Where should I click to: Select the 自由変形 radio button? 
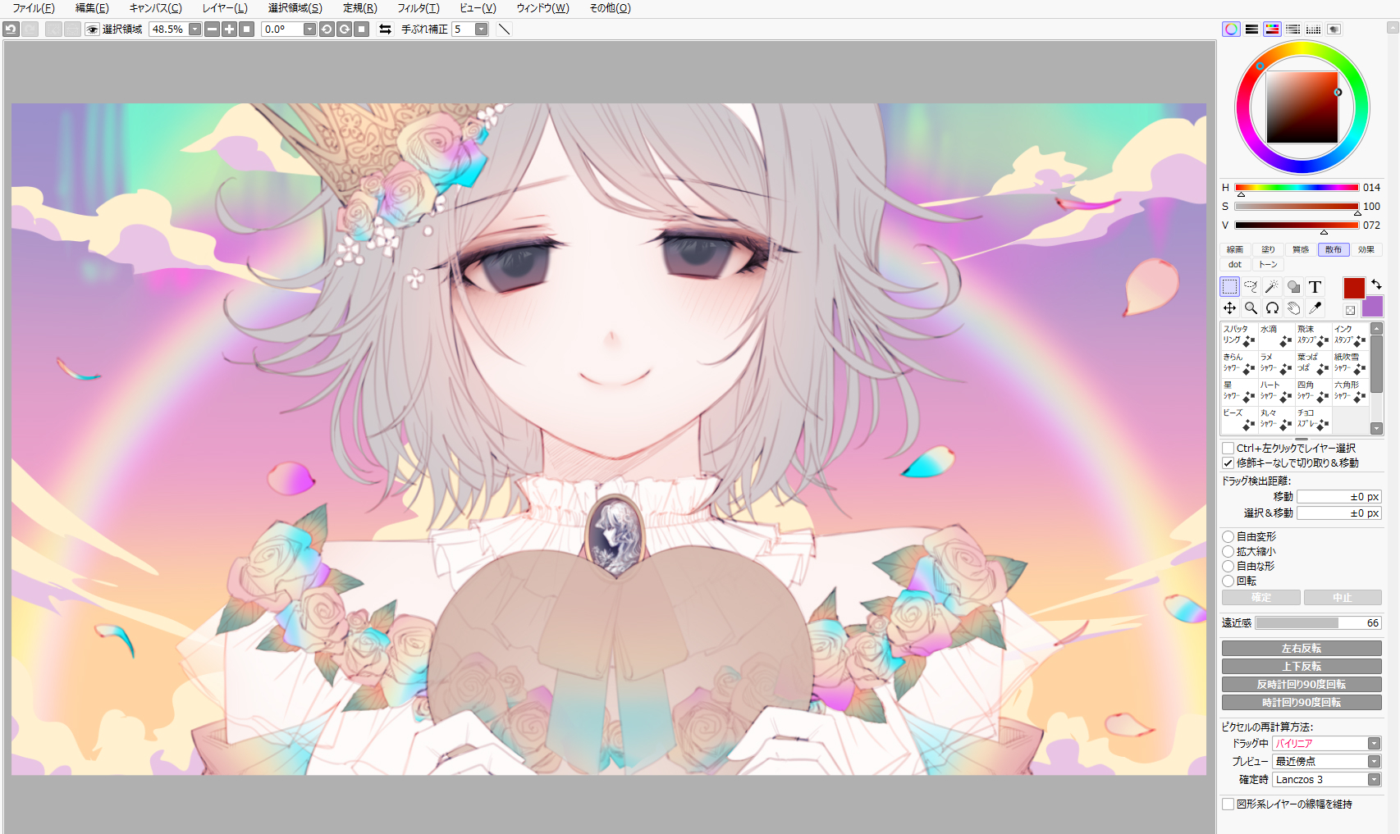[x=1228, y=537]
